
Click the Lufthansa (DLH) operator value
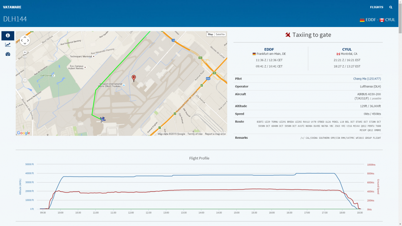tap(370, 87)
